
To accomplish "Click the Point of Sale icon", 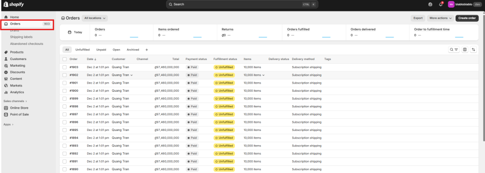I will pyautogui.click(x=6, y=114).
